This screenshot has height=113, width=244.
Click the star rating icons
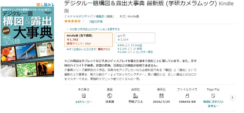tap(73, 21)
